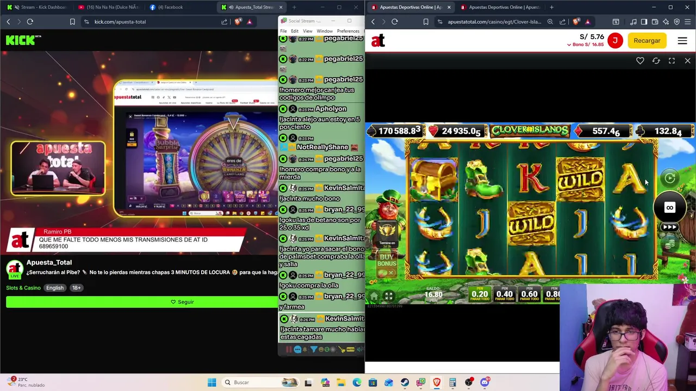Expand the Bono S/ 16.85 balance dropdown

pyautogui.click(x=586, y=45)
